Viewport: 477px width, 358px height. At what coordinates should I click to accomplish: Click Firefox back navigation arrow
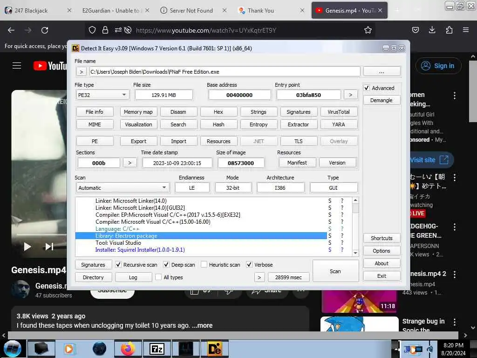(11, 30)
